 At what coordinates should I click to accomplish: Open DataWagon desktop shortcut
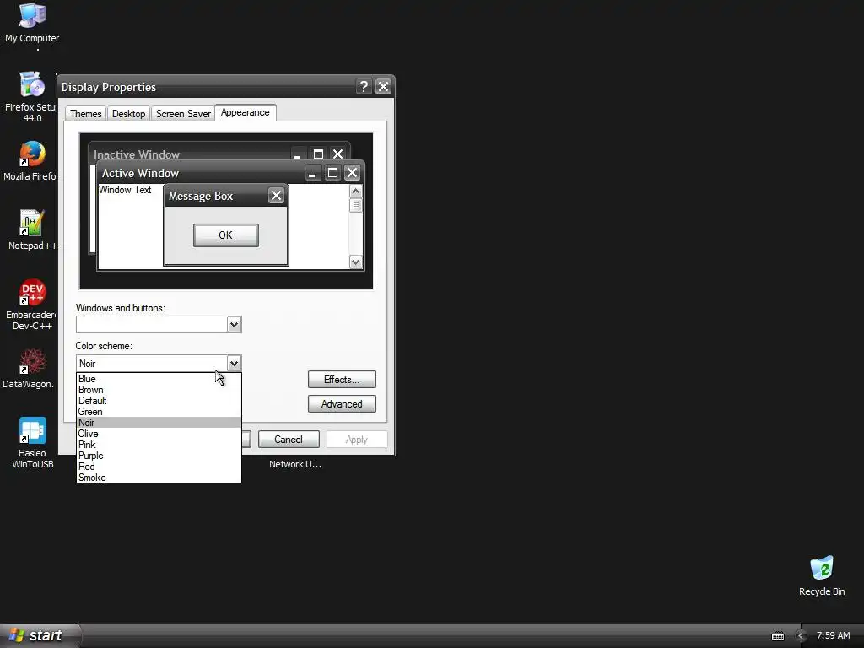coord(30,368)
